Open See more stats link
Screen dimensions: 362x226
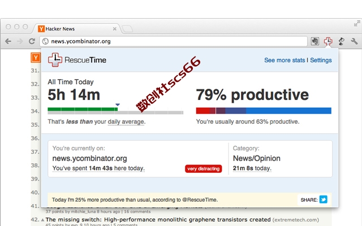(x=285, y=60)
